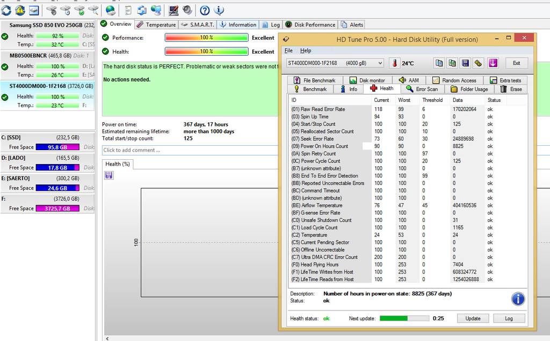Click the thermometer icon in HD Tune
550x341 pixels.
(x=395, y=63)
